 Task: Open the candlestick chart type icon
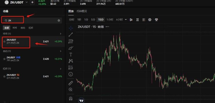coord(131,20)
